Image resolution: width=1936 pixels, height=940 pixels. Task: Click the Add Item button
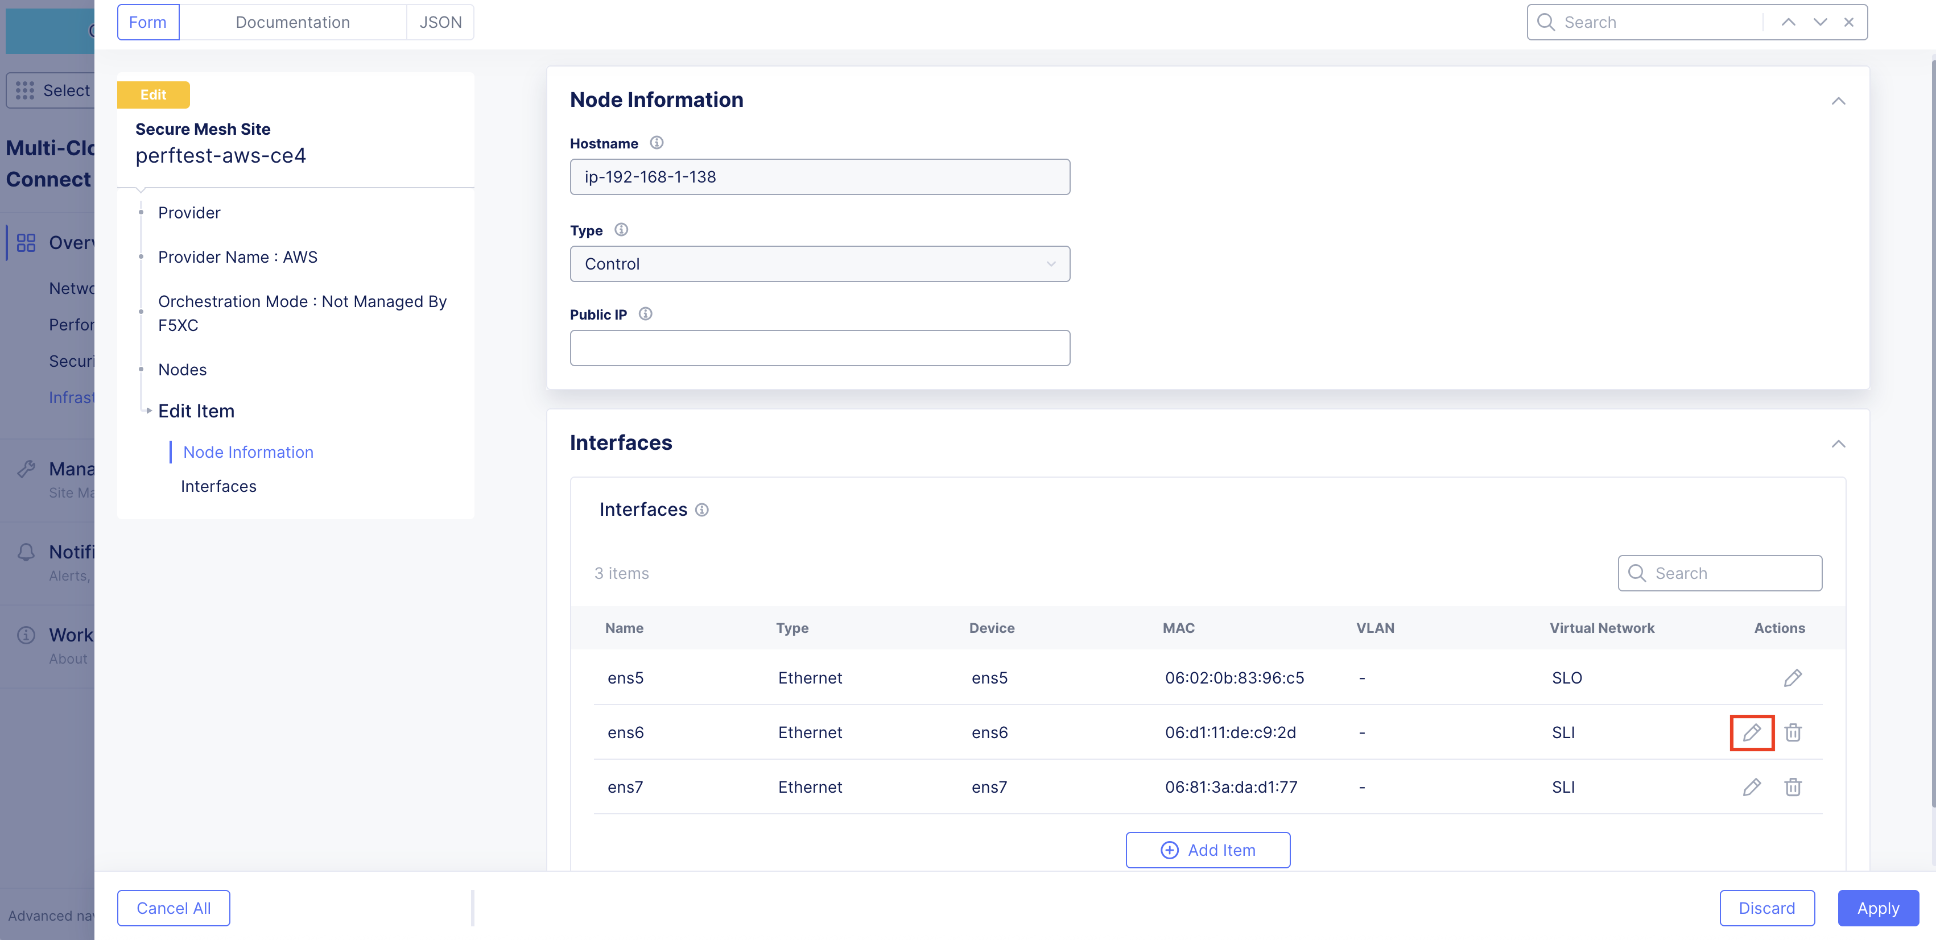[x=1208, y=849]
